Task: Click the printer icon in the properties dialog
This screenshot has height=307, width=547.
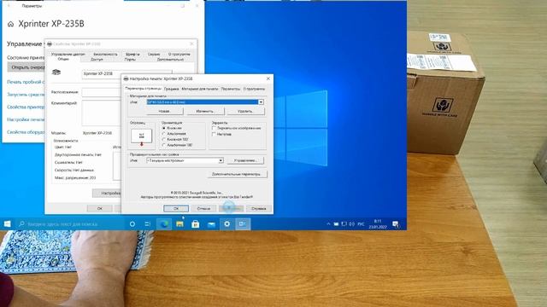Action: click(x=56, y=72)
